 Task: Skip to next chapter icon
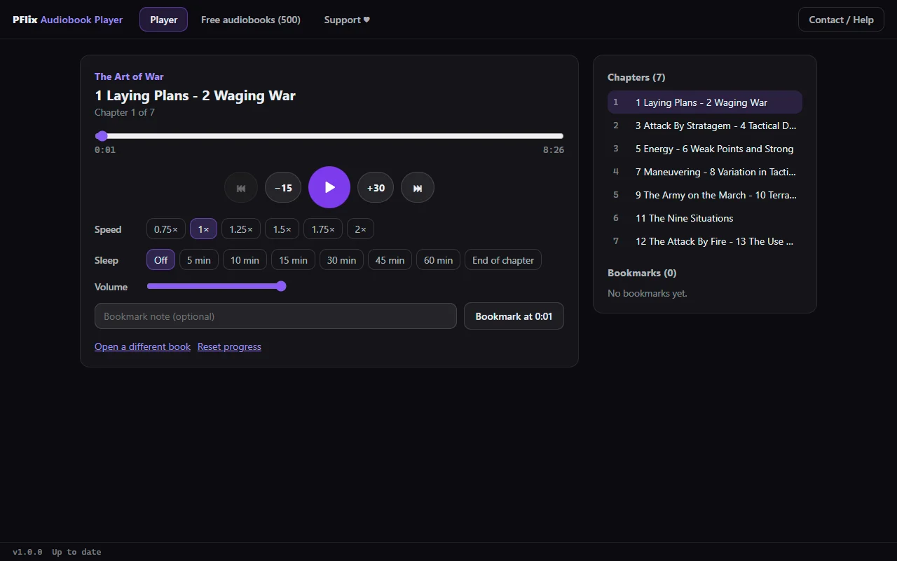418,188
